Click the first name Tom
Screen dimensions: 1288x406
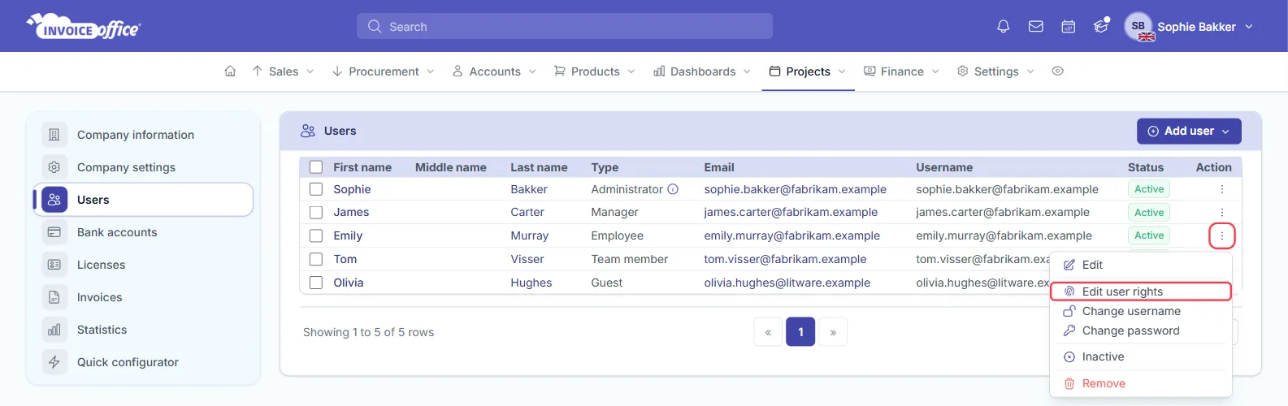coord(345,259)
